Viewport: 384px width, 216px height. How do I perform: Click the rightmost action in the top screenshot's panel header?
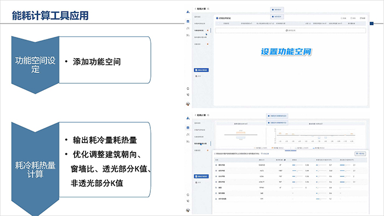pyautogui.click(x=363, y=18)
